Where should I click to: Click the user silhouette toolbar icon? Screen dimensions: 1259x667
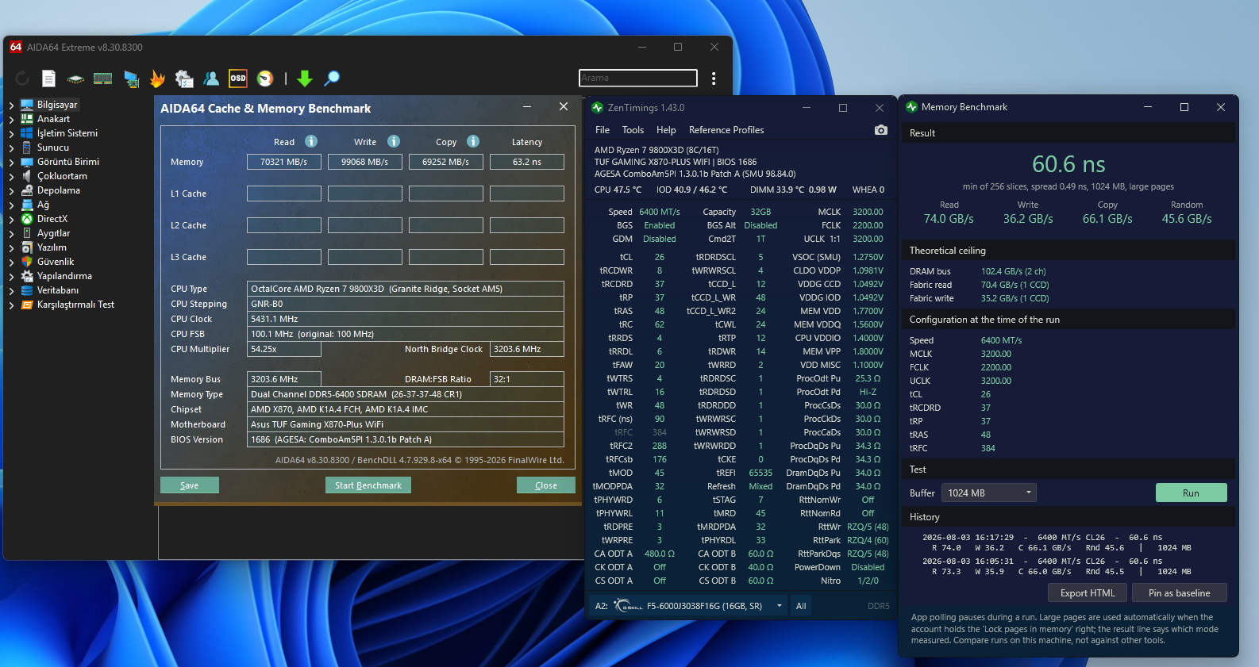[211, 78]
